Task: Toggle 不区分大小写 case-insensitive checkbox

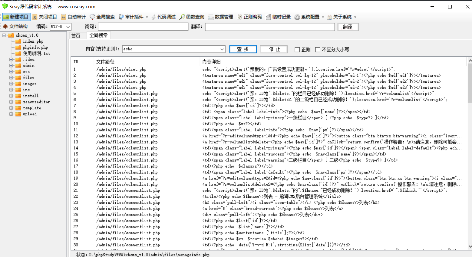Action: [x=318, y=50]
